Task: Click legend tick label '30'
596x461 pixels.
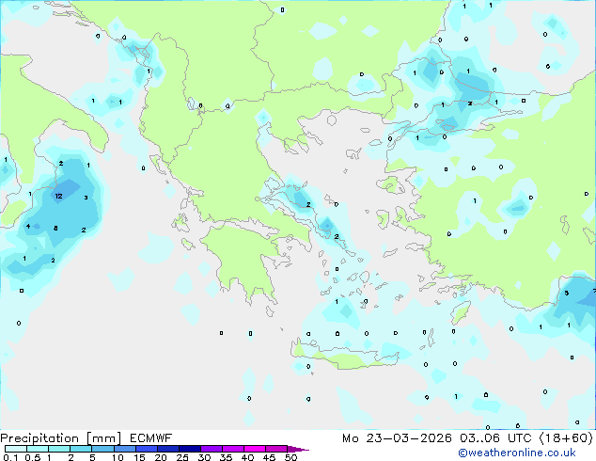Action: (x=204, y=457)
